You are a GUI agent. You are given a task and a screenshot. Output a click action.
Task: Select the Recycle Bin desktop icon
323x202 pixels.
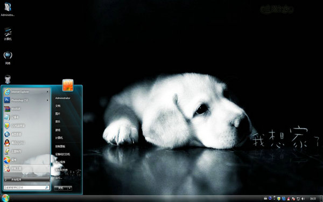point(8,79)
